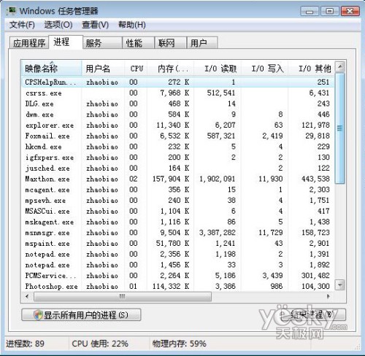Select the Photoshop.exe process
Image resolution: width=365 pixels, height=356 pixels.
[177, 286]
